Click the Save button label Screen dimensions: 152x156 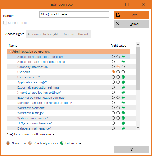click(134, 15)
